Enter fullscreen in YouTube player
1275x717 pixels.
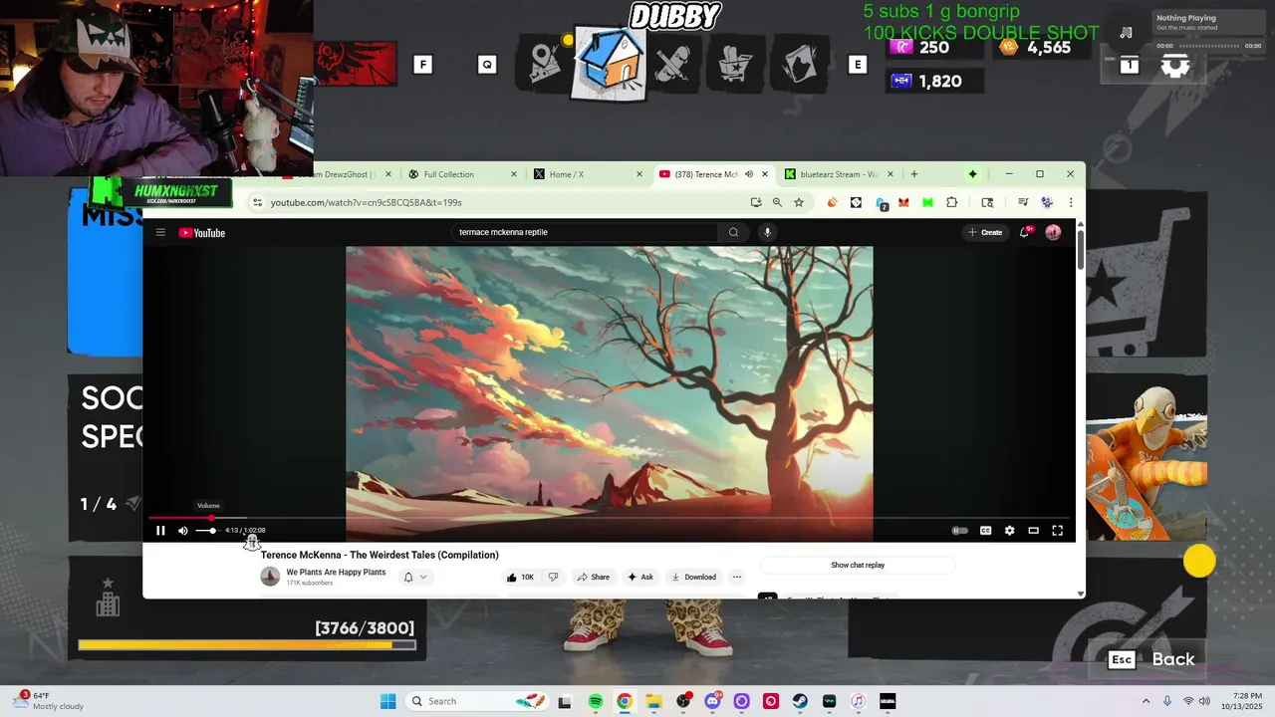tap(1058, 531)
